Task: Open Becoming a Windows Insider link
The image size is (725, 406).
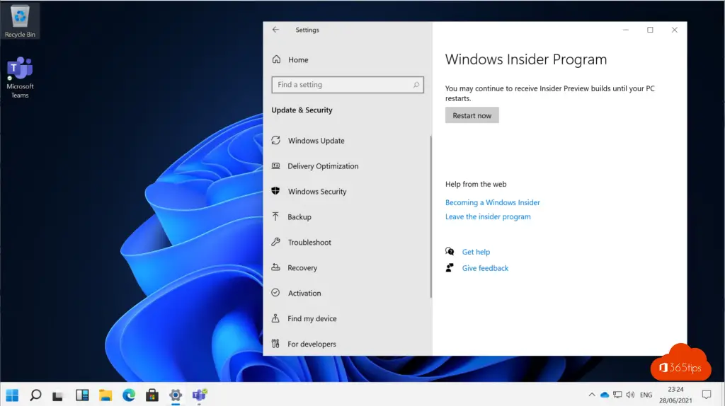Action: click(493, 202)
